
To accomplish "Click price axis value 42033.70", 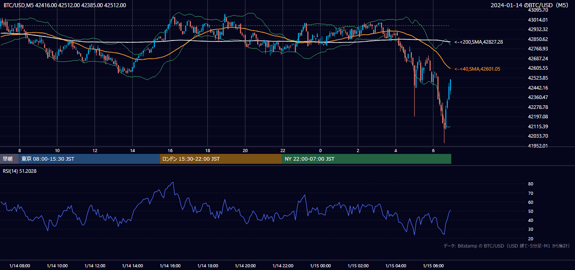I will click(538, 136).
